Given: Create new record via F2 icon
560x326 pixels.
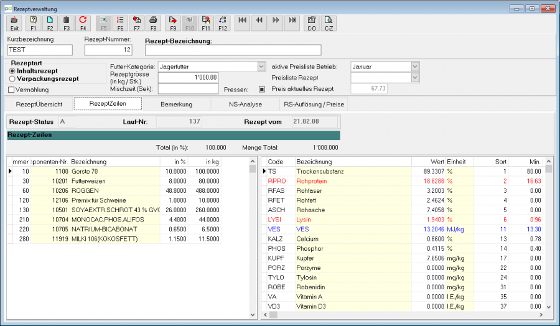Looking at the screenshot, I should (50, 24).
